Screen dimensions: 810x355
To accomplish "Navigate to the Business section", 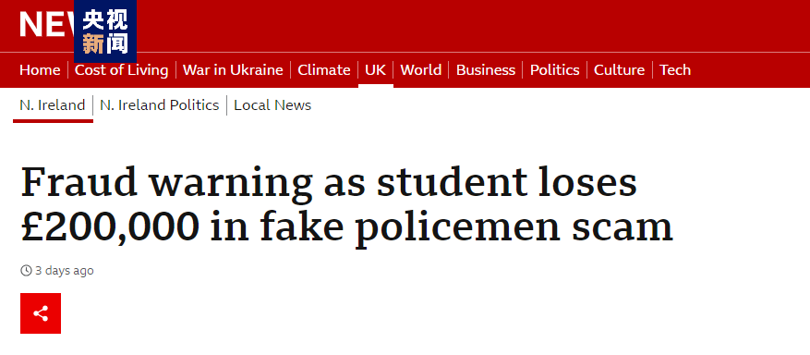I will tap(486, 69).
